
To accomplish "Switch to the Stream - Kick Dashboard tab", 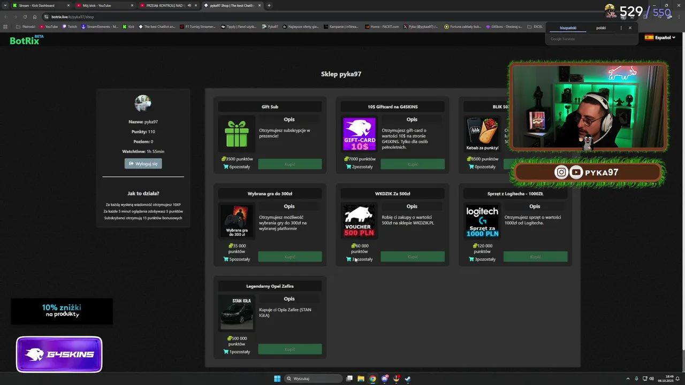I will click(41, 5).
